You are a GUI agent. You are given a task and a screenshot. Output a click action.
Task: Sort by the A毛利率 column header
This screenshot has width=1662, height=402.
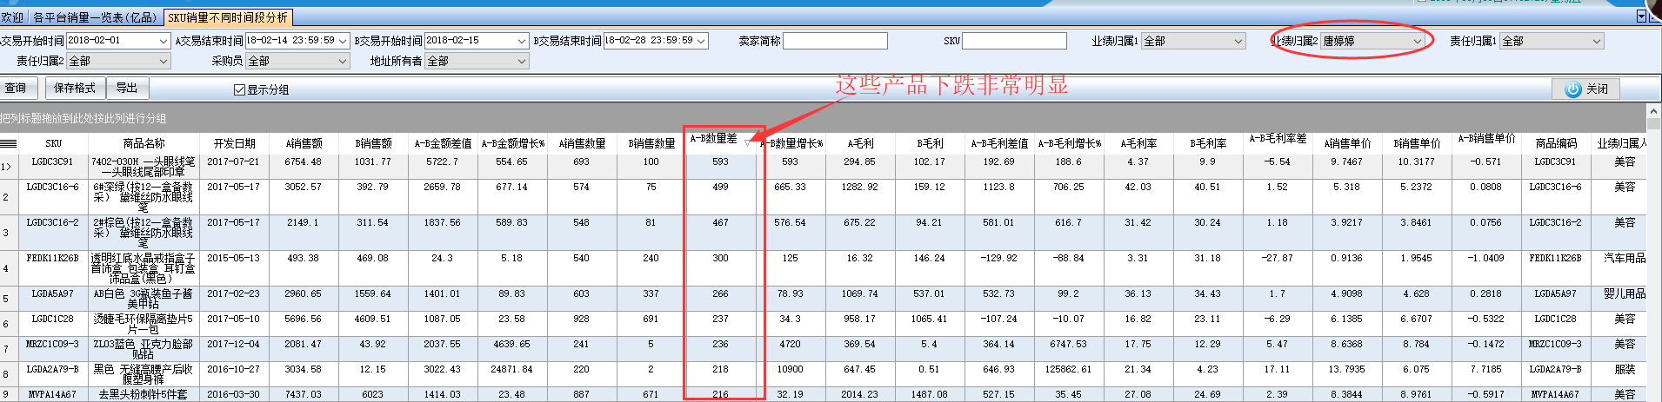[x=1138, y=143]
